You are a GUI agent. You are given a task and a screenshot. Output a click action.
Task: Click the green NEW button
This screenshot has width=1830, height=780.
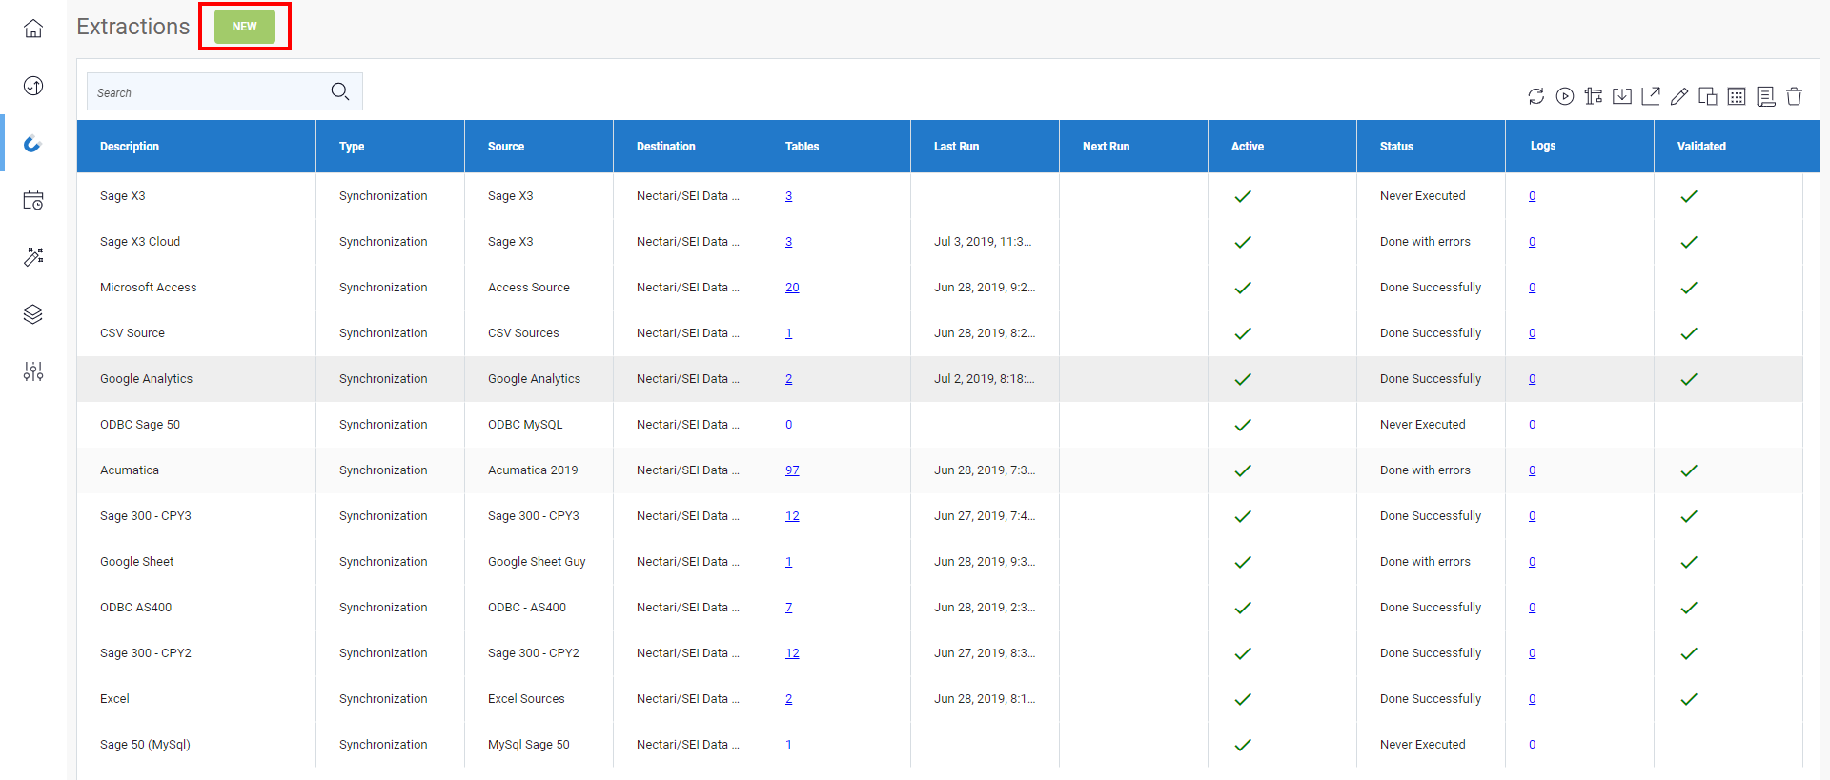pyautogui.click(x=245, y=27)
